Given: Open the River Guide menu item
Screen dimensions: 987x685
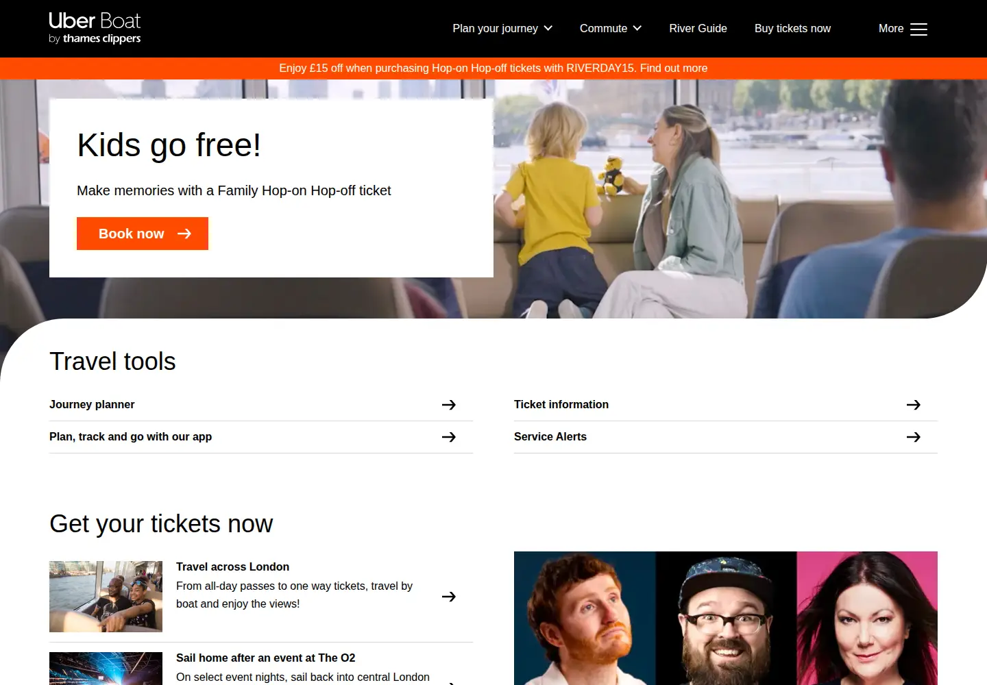Looking at the screenshot, I should point(698,28).
